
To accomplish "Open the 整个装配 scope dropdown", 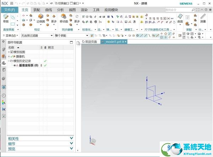I will click(x=72, y=35).
